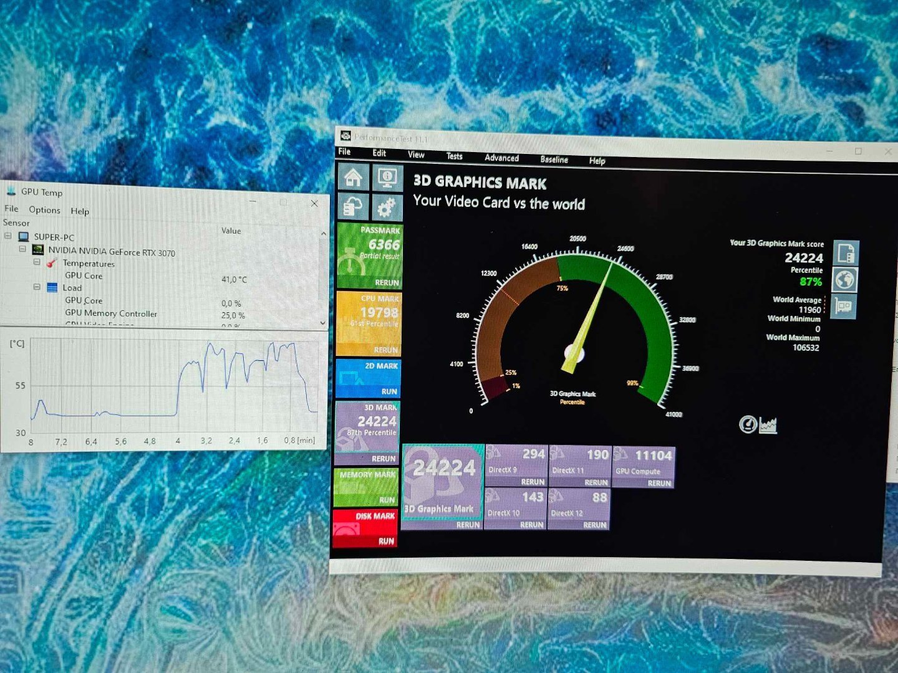Viewport: 898px width, 673px height.
Task: Click the SUPER-PC computer icon in GPU Temp
Action: coord(24,236)
